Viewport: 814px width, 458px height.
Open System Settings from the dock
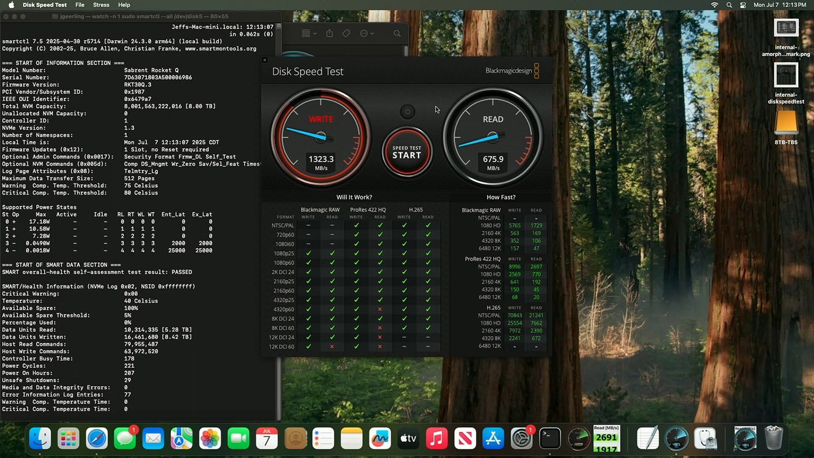point(522,438)
